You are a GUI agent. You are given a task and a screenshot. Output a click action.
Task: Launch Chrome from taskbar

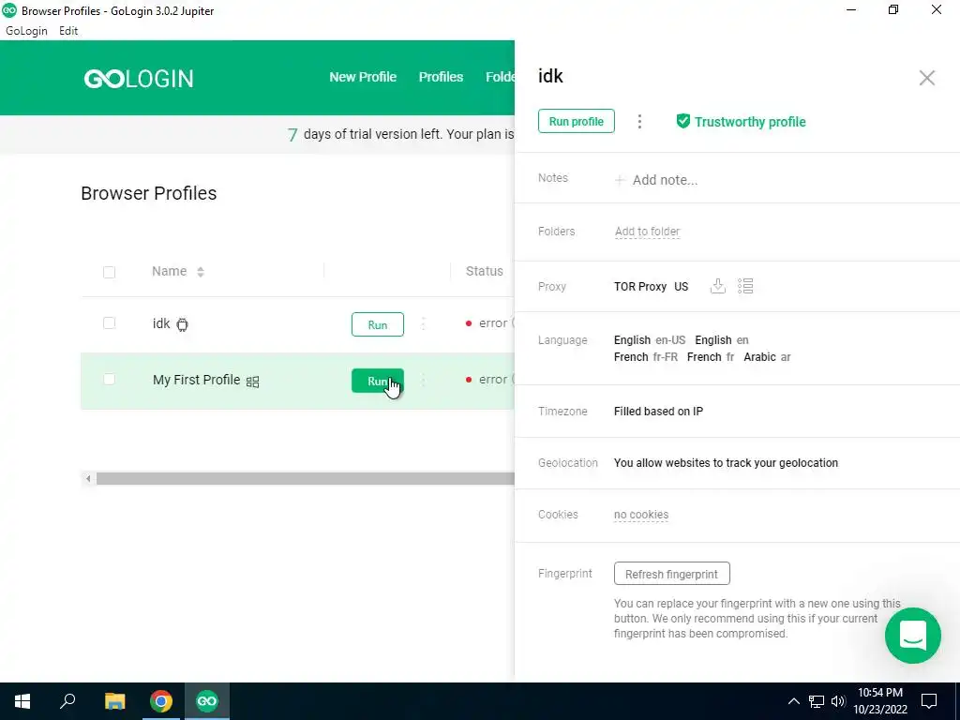[x=161, y=701]
